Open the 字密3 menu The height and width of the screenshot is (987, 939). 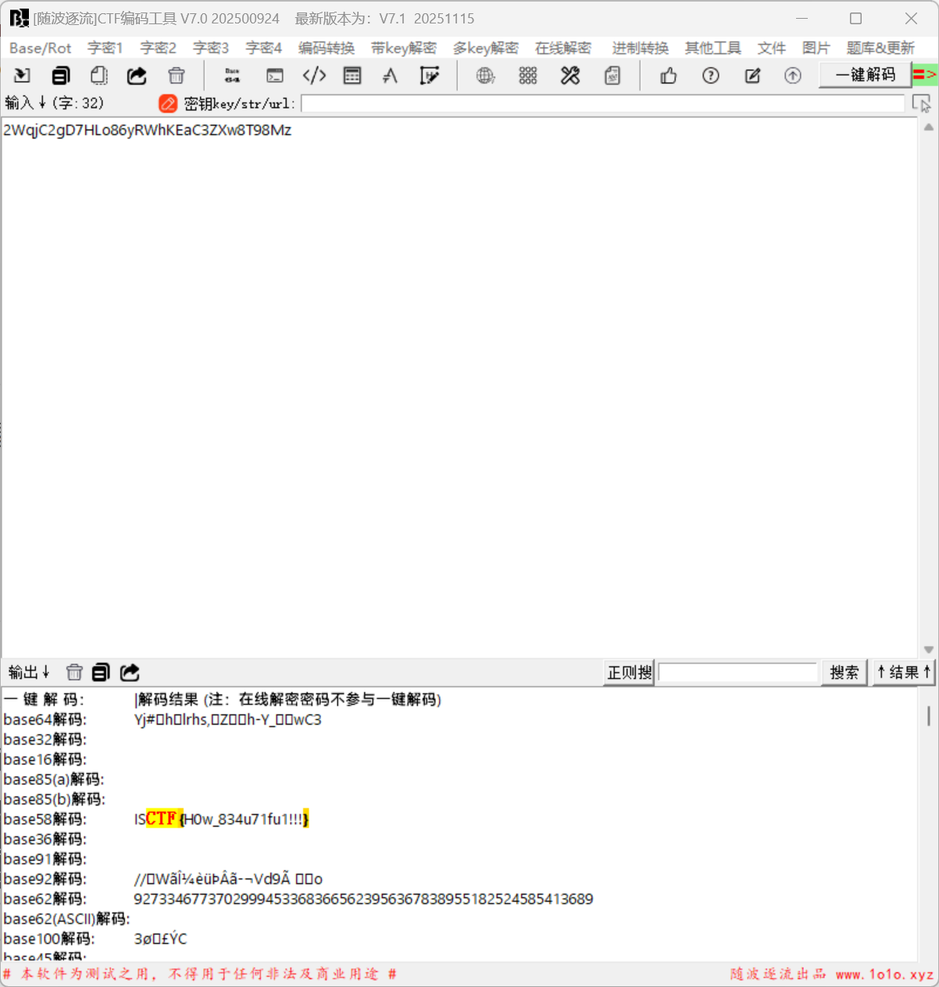[x=211, y=48]
